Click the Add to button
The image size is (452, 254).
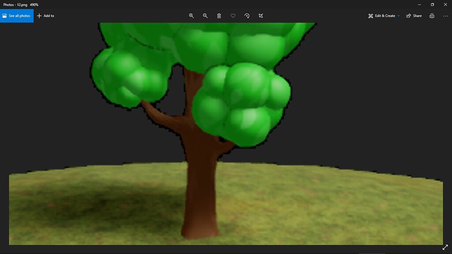point(45,15)
